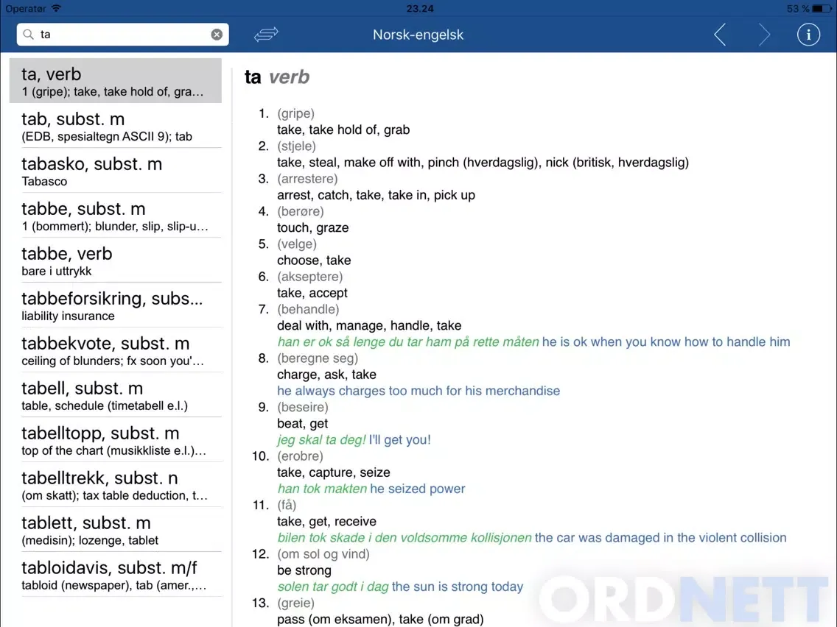Viewport: 837px width, 627px height.
Task: Tap the battery indicator
Action: coord(822,9)
